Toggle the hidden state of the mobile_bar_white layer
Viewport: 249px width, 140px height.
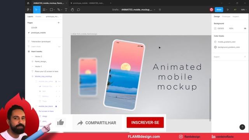click(x=59, y=81)
